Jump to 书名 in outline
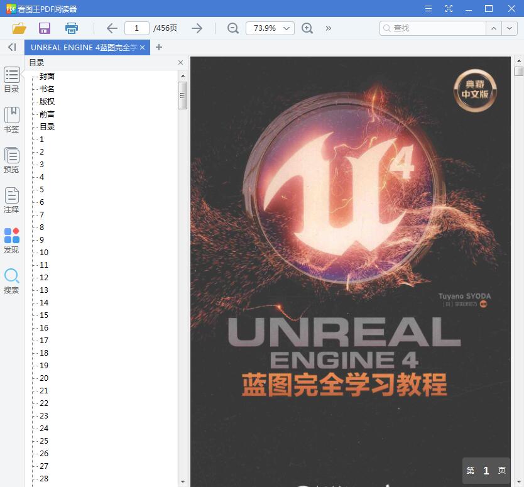This screenshot has height=487, width=524. coord(46,89)
